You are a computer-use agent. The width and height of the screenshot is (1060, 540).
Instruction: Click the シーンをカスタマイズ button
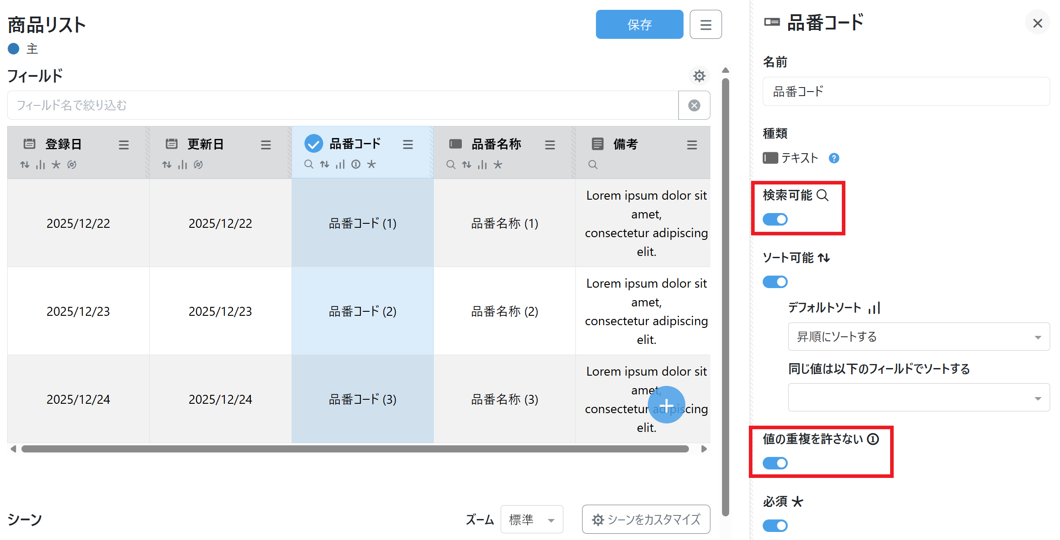[x=646, y=519]
